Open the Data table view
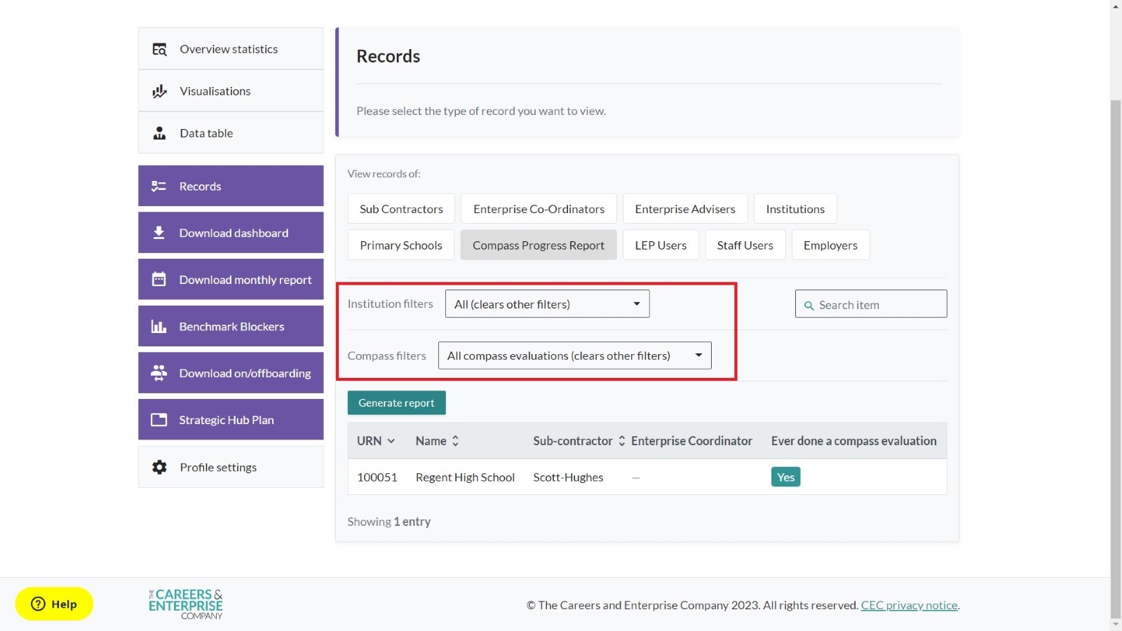The image size is (1122, 631). point(231,133)
